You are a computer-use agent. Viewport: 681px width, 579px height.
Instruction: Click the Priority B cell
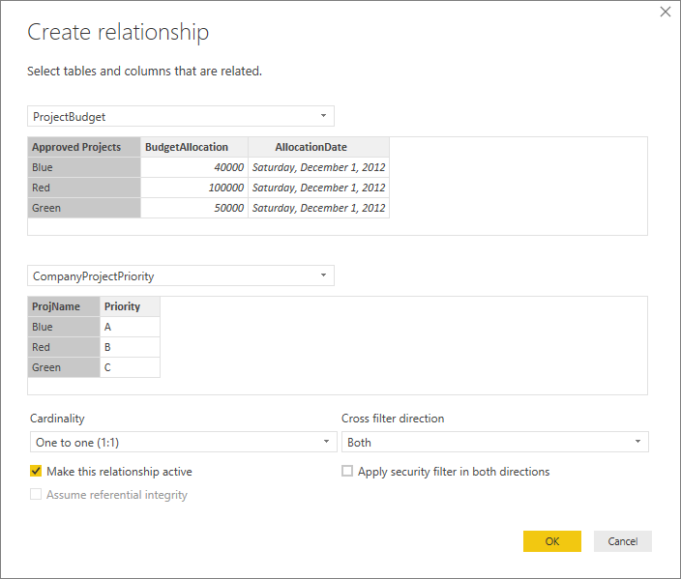pyautogui.click(x=130, y=347)
